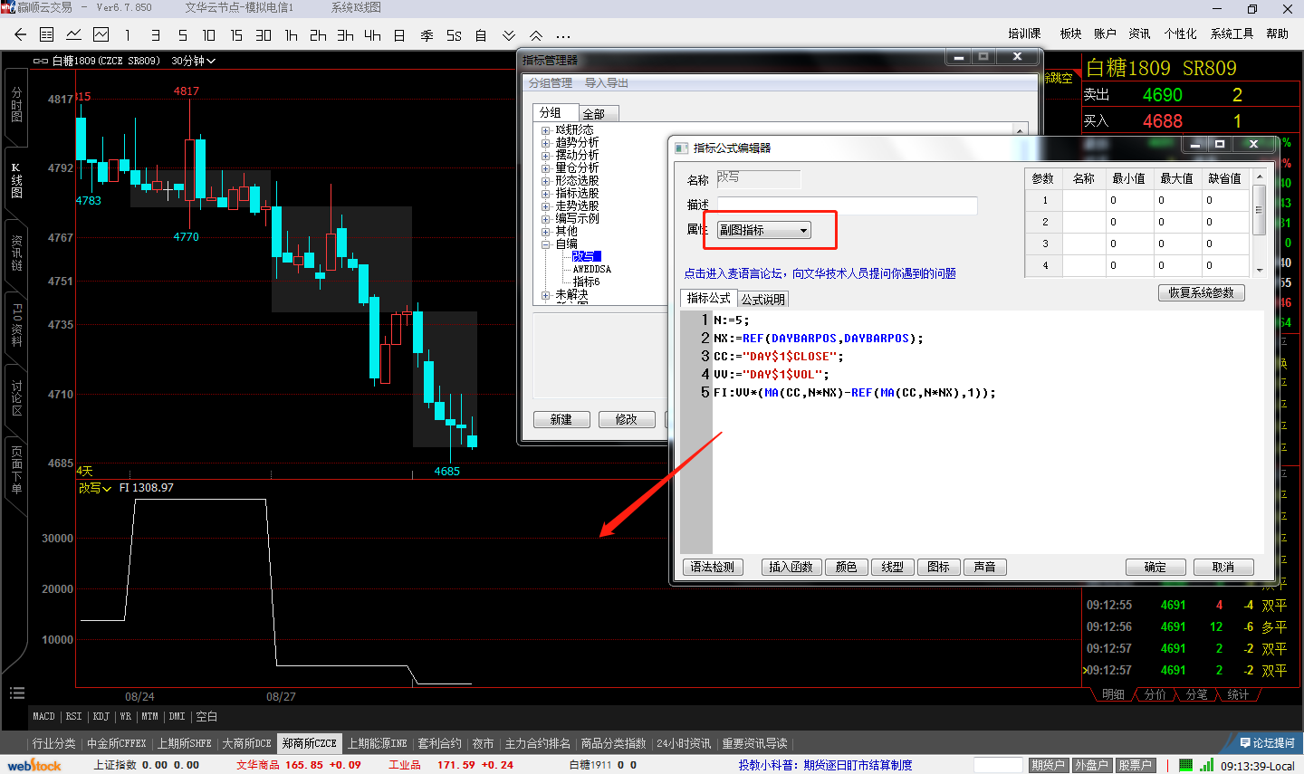Screen dimensions: 1304x774
Task: Select the AWEDDSA indicator in tree
Action: (x=591, y=269)
